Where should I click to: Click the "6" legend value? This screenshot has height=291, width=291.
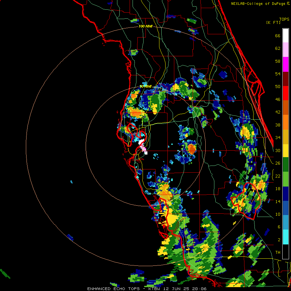279,227
